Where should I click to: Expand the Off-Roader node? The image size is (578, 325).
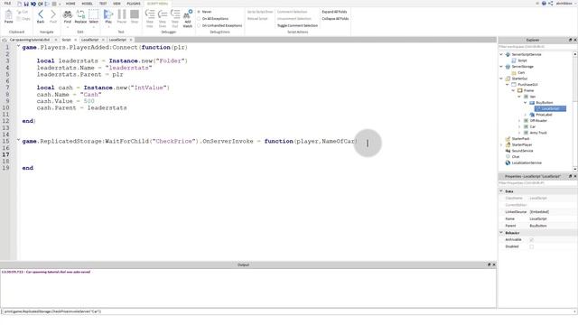point(519,120)
